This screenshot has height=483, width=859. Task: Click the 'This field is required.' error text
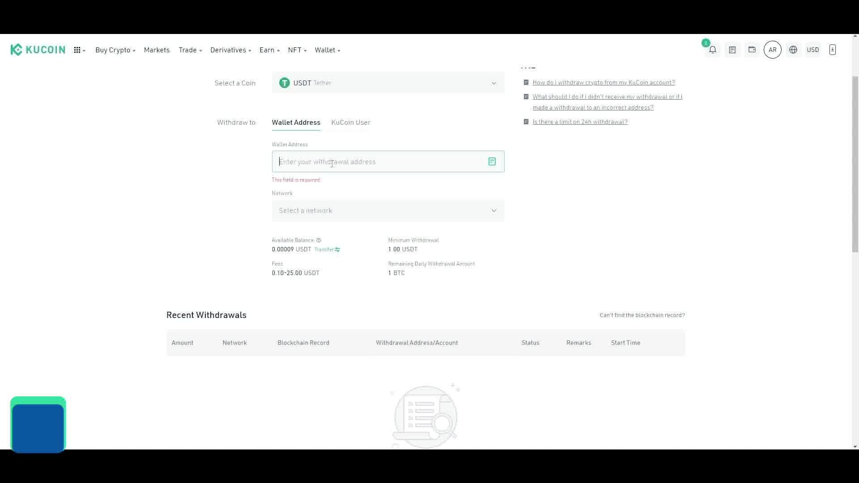296,180
